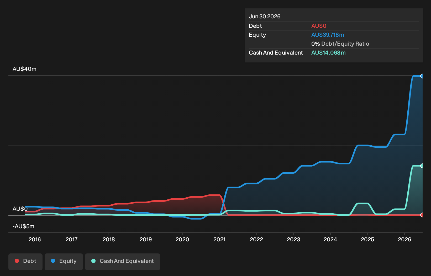
Task: Click the AU$0 y-axis label
Action: coord(20,209)
